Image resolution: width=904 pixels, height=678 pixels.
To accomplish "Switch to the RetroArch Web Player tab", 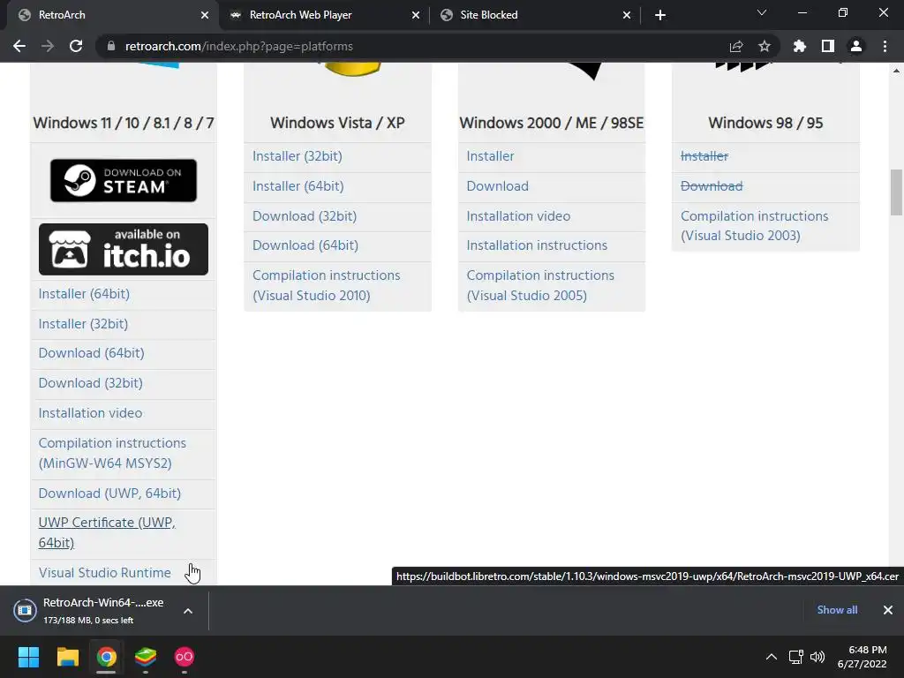I will tap(325, 15).
